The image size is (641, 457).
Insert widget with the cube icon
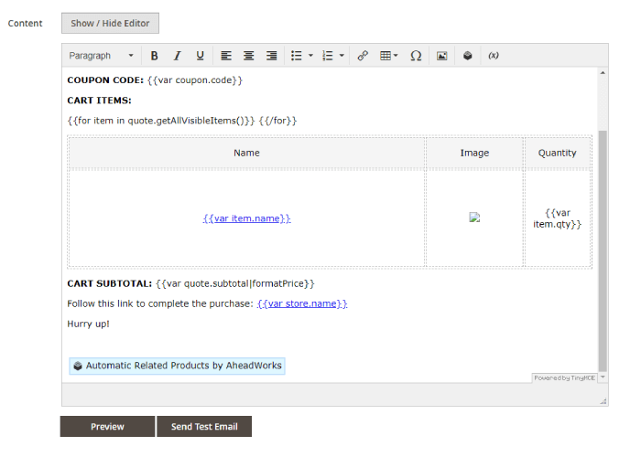[468, 56]
